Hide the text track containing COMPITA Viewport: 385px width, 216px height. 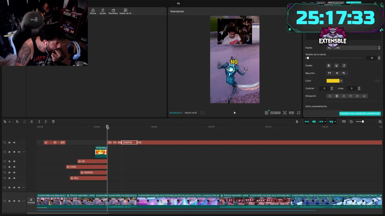coord(14,142)
